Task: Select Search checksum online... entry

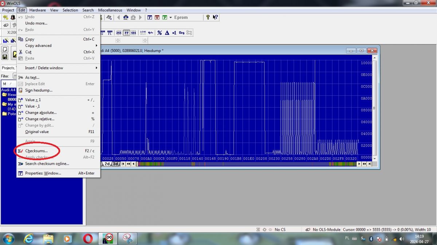Action: click(x=58, y=164)
